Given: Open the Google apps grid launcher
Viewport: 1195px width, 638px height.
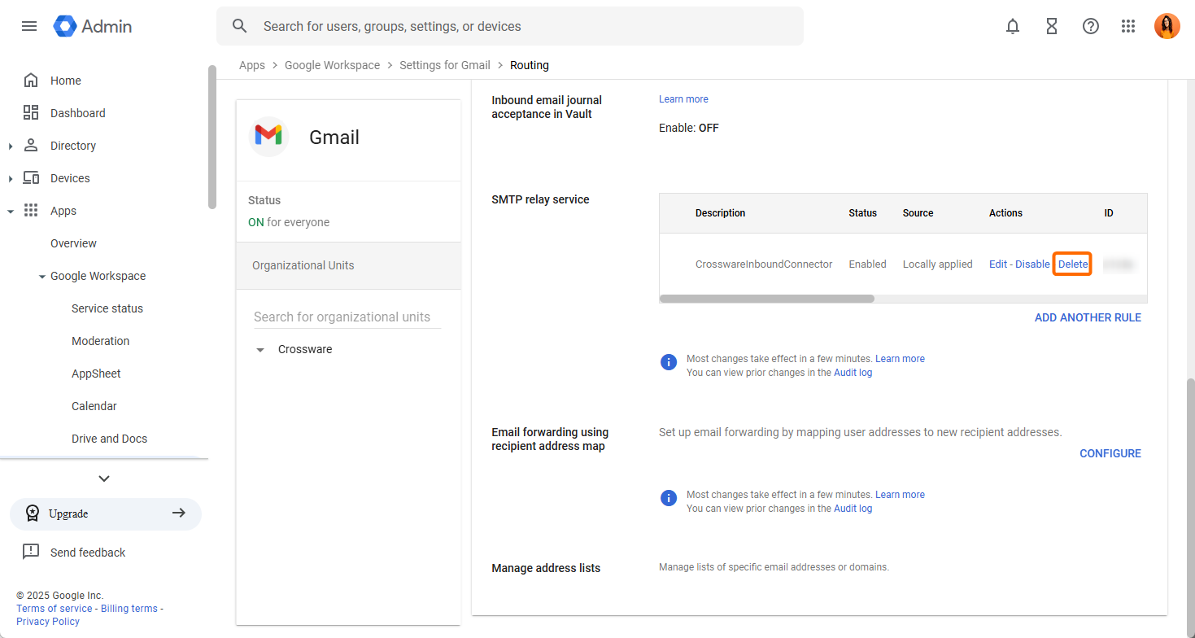Looking at the screenshot, I should [1128, 26].
